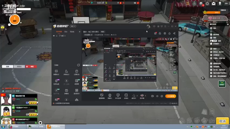The height and width of the screenshot is (129, 230).
Task: Open the game's mail envelope icon
Action: click(x=214, y=3)
